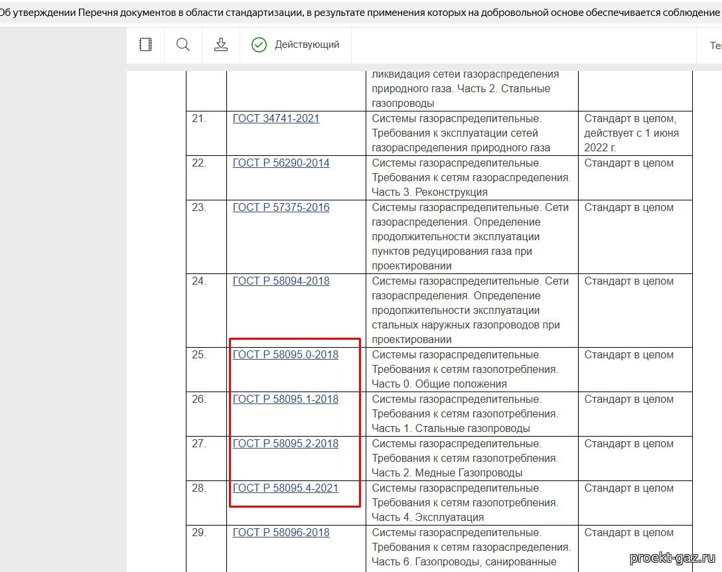Open the document contents panel icon
The height and width of the screenshot is (572, 722).
145,44
